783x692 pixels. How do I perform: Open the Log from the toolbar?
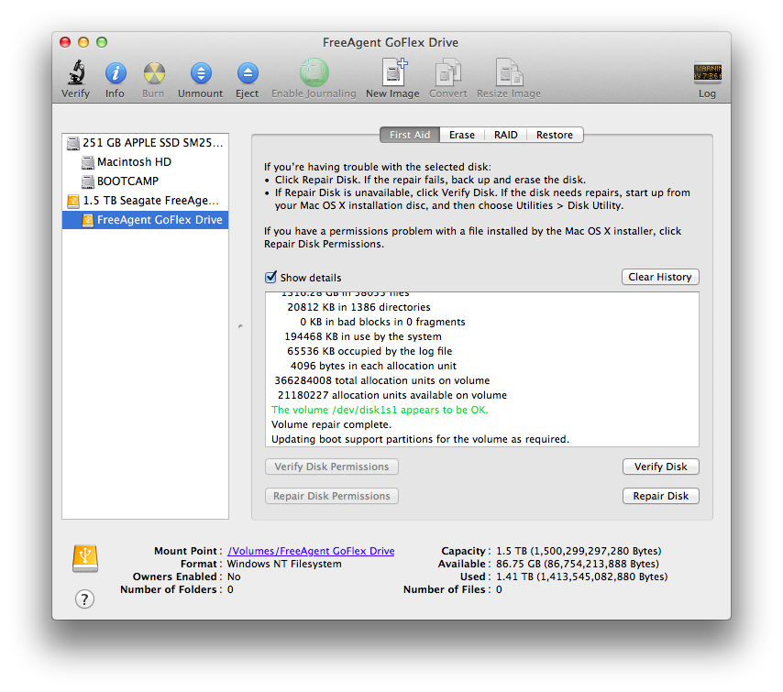coord(707,72)
